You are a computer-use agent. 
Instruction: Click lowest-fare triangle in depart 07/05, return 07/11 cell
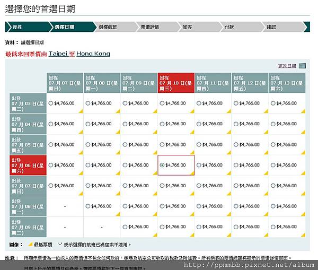pos(229,152)
